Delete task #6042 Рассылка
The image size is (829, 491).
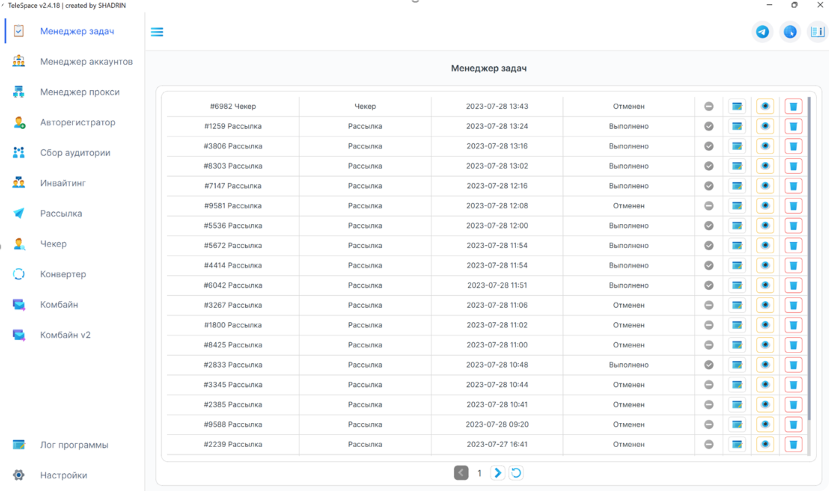point(793,285)
